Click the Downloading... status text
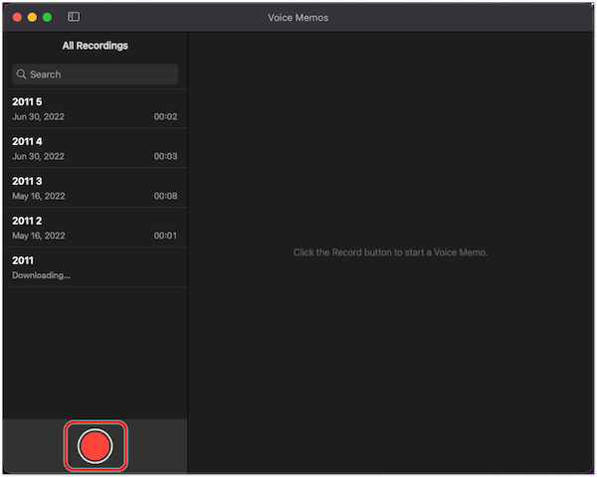Screen dimensions: 597x477 [x=41, y=275]
